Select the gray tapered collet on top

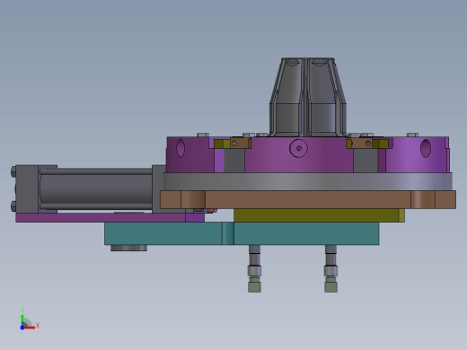tap(308, 97)
